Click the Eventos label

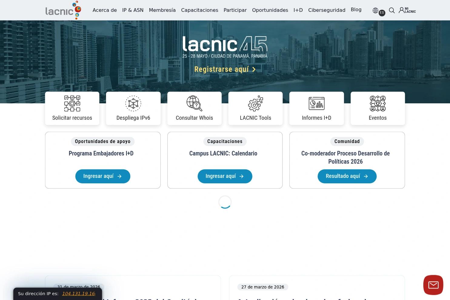(x=378, y=118)
